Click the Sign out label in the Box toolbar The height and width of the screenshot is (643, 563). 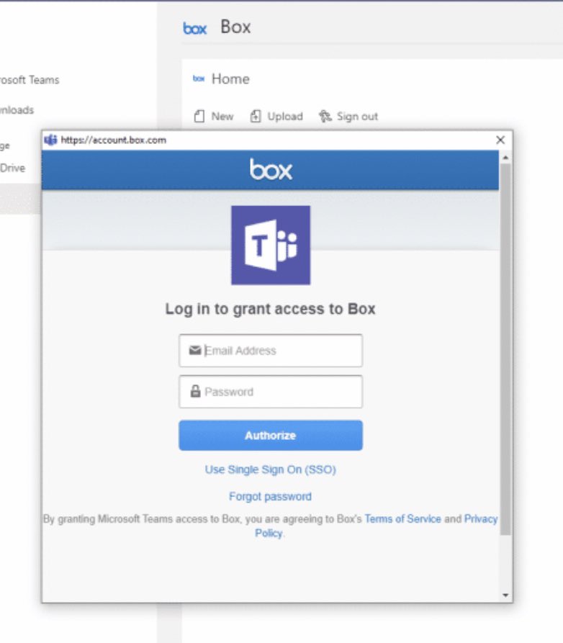tap(357, 117)
